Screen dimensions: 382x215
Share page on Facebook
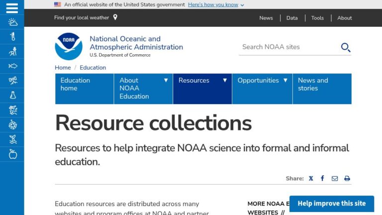pos(322,179)
